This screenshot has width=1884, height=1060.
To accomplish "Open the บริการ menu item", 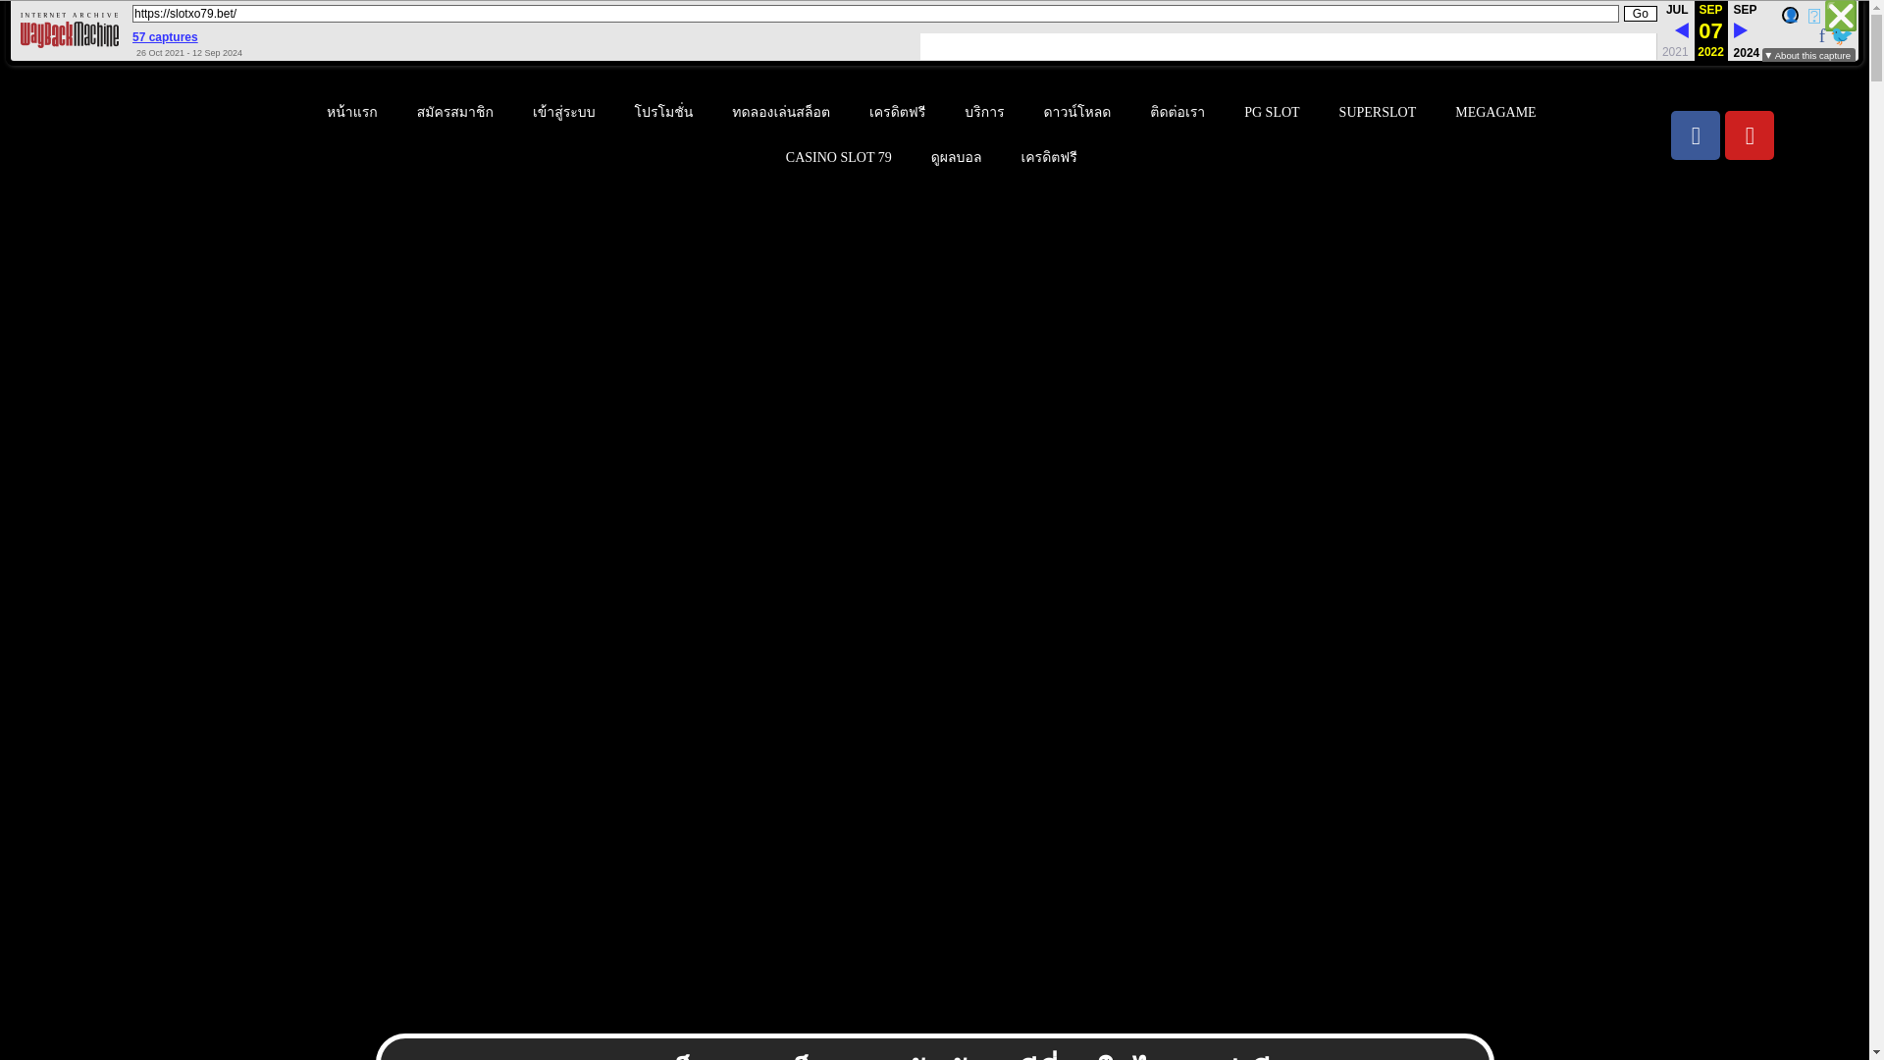I will pyautogui.click(x=984, y=113).
